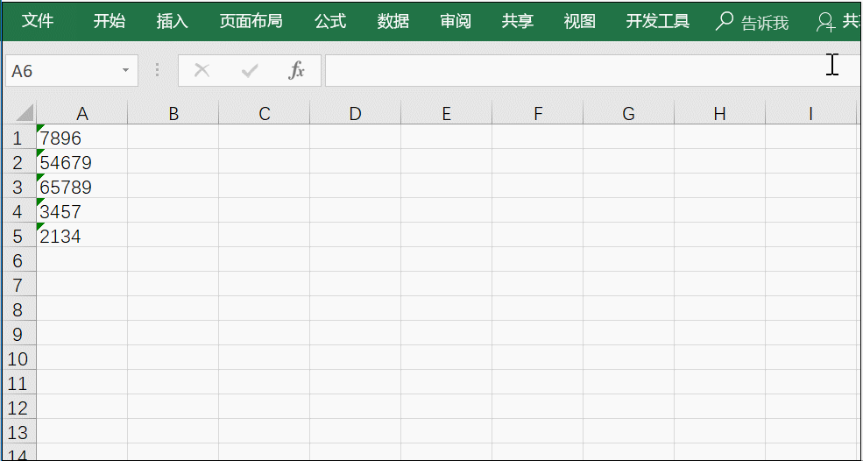The image size is (863, 461).
Task: Select row 11 header
Action: [18, 383]
